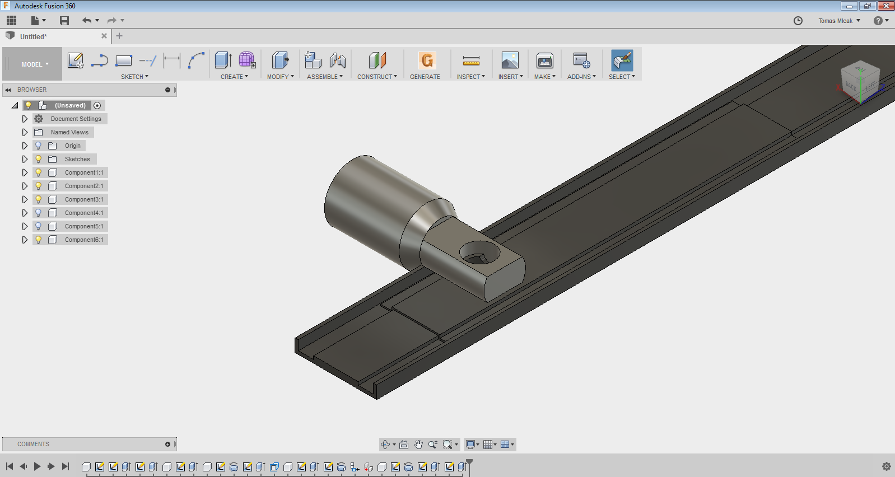Click the Generate icon in toolbar

pyautogui.click(x=427, y=60)
